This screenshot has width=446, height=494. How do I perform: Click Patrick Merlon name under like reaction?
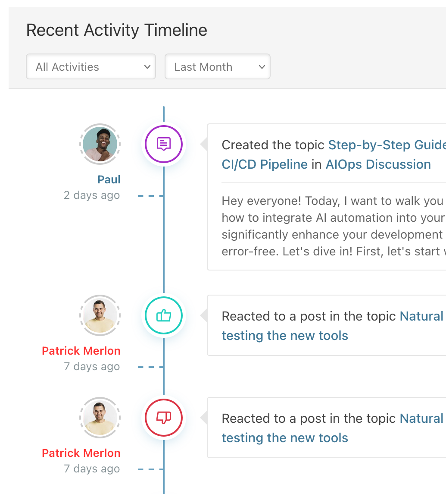(81, 351)
